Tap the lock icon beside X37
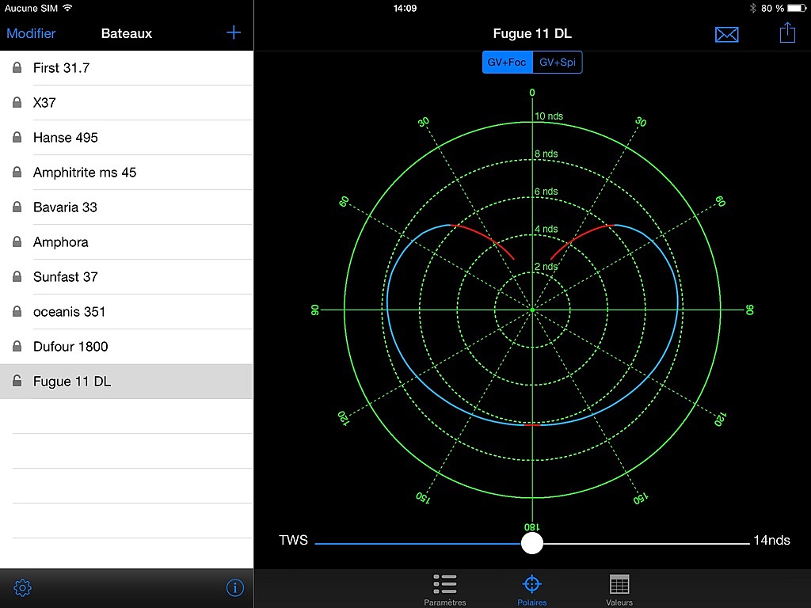Viewport: 811px width, 608px height. [x=17, y=102]
